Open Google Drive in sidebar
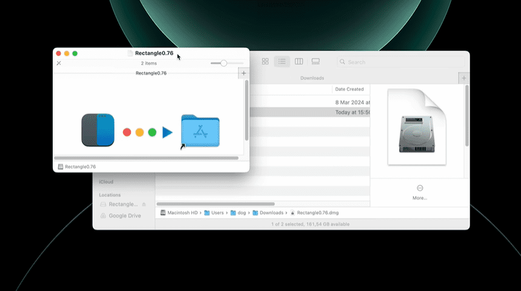The height and width of the screenshot is (291, 521). coord(124,215)
